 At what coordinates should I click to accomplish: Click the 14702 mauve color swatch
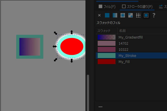[x=107, y=44]
